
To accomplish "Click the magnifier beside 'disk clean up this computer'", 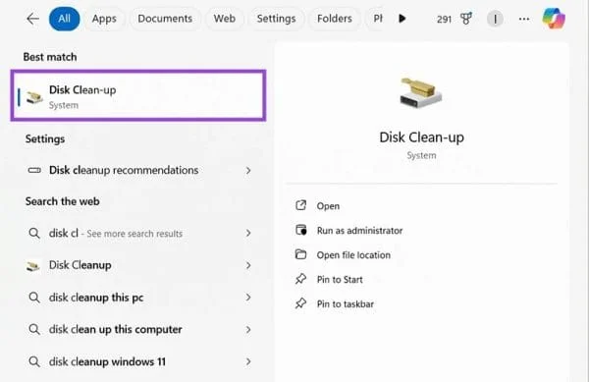I will (x=34, y=329).
